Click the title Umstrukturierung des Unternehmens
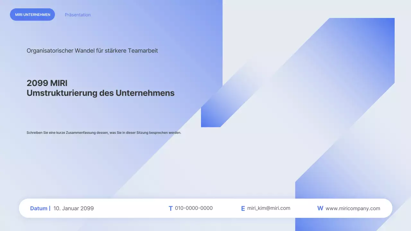411x231 pixels. [101, 93]
